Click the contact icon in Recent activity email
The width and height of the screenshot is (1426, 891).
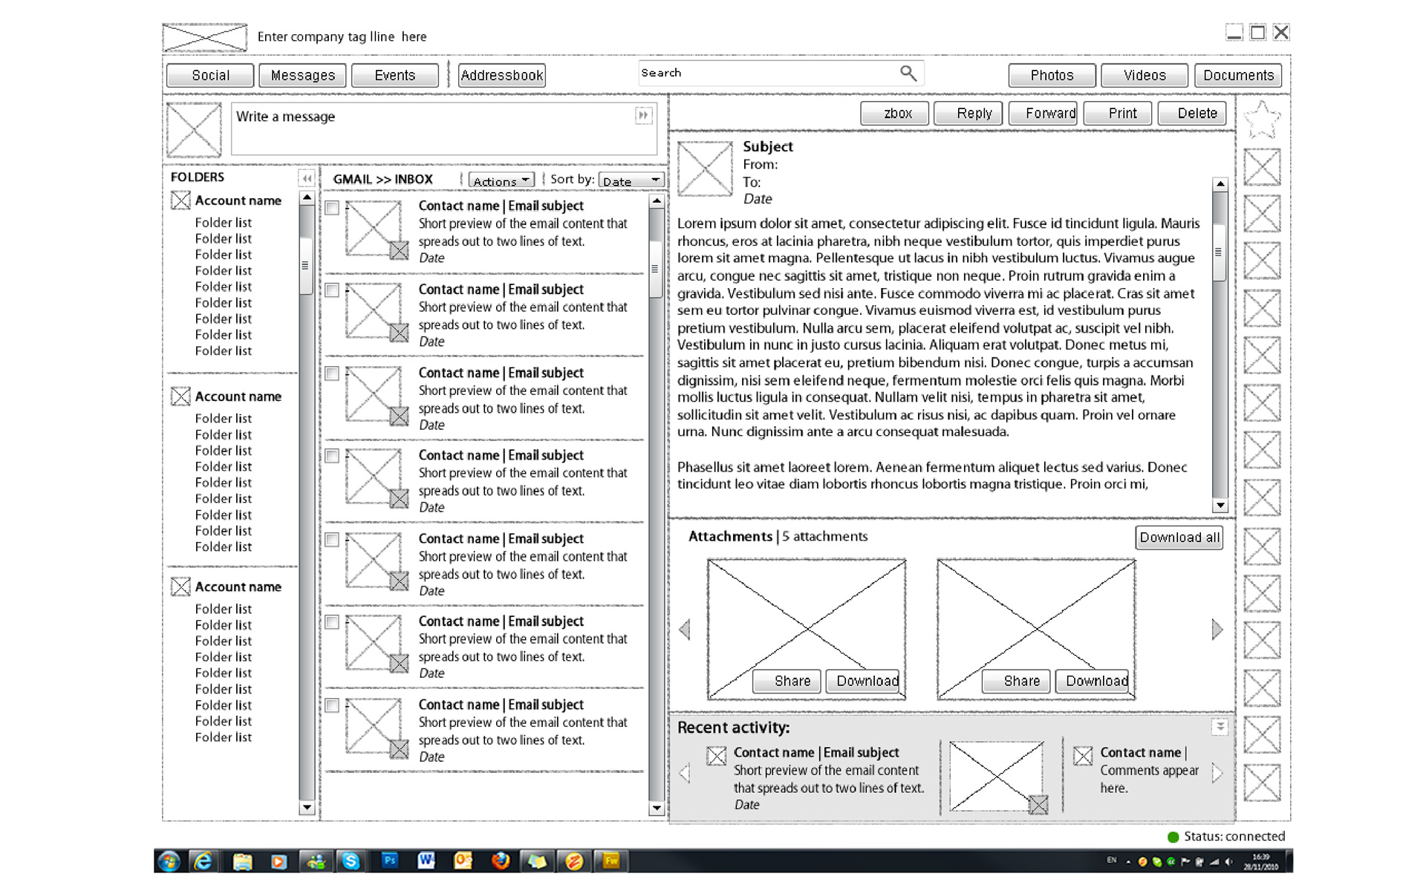pyautogui.click(x=716, y=756)
